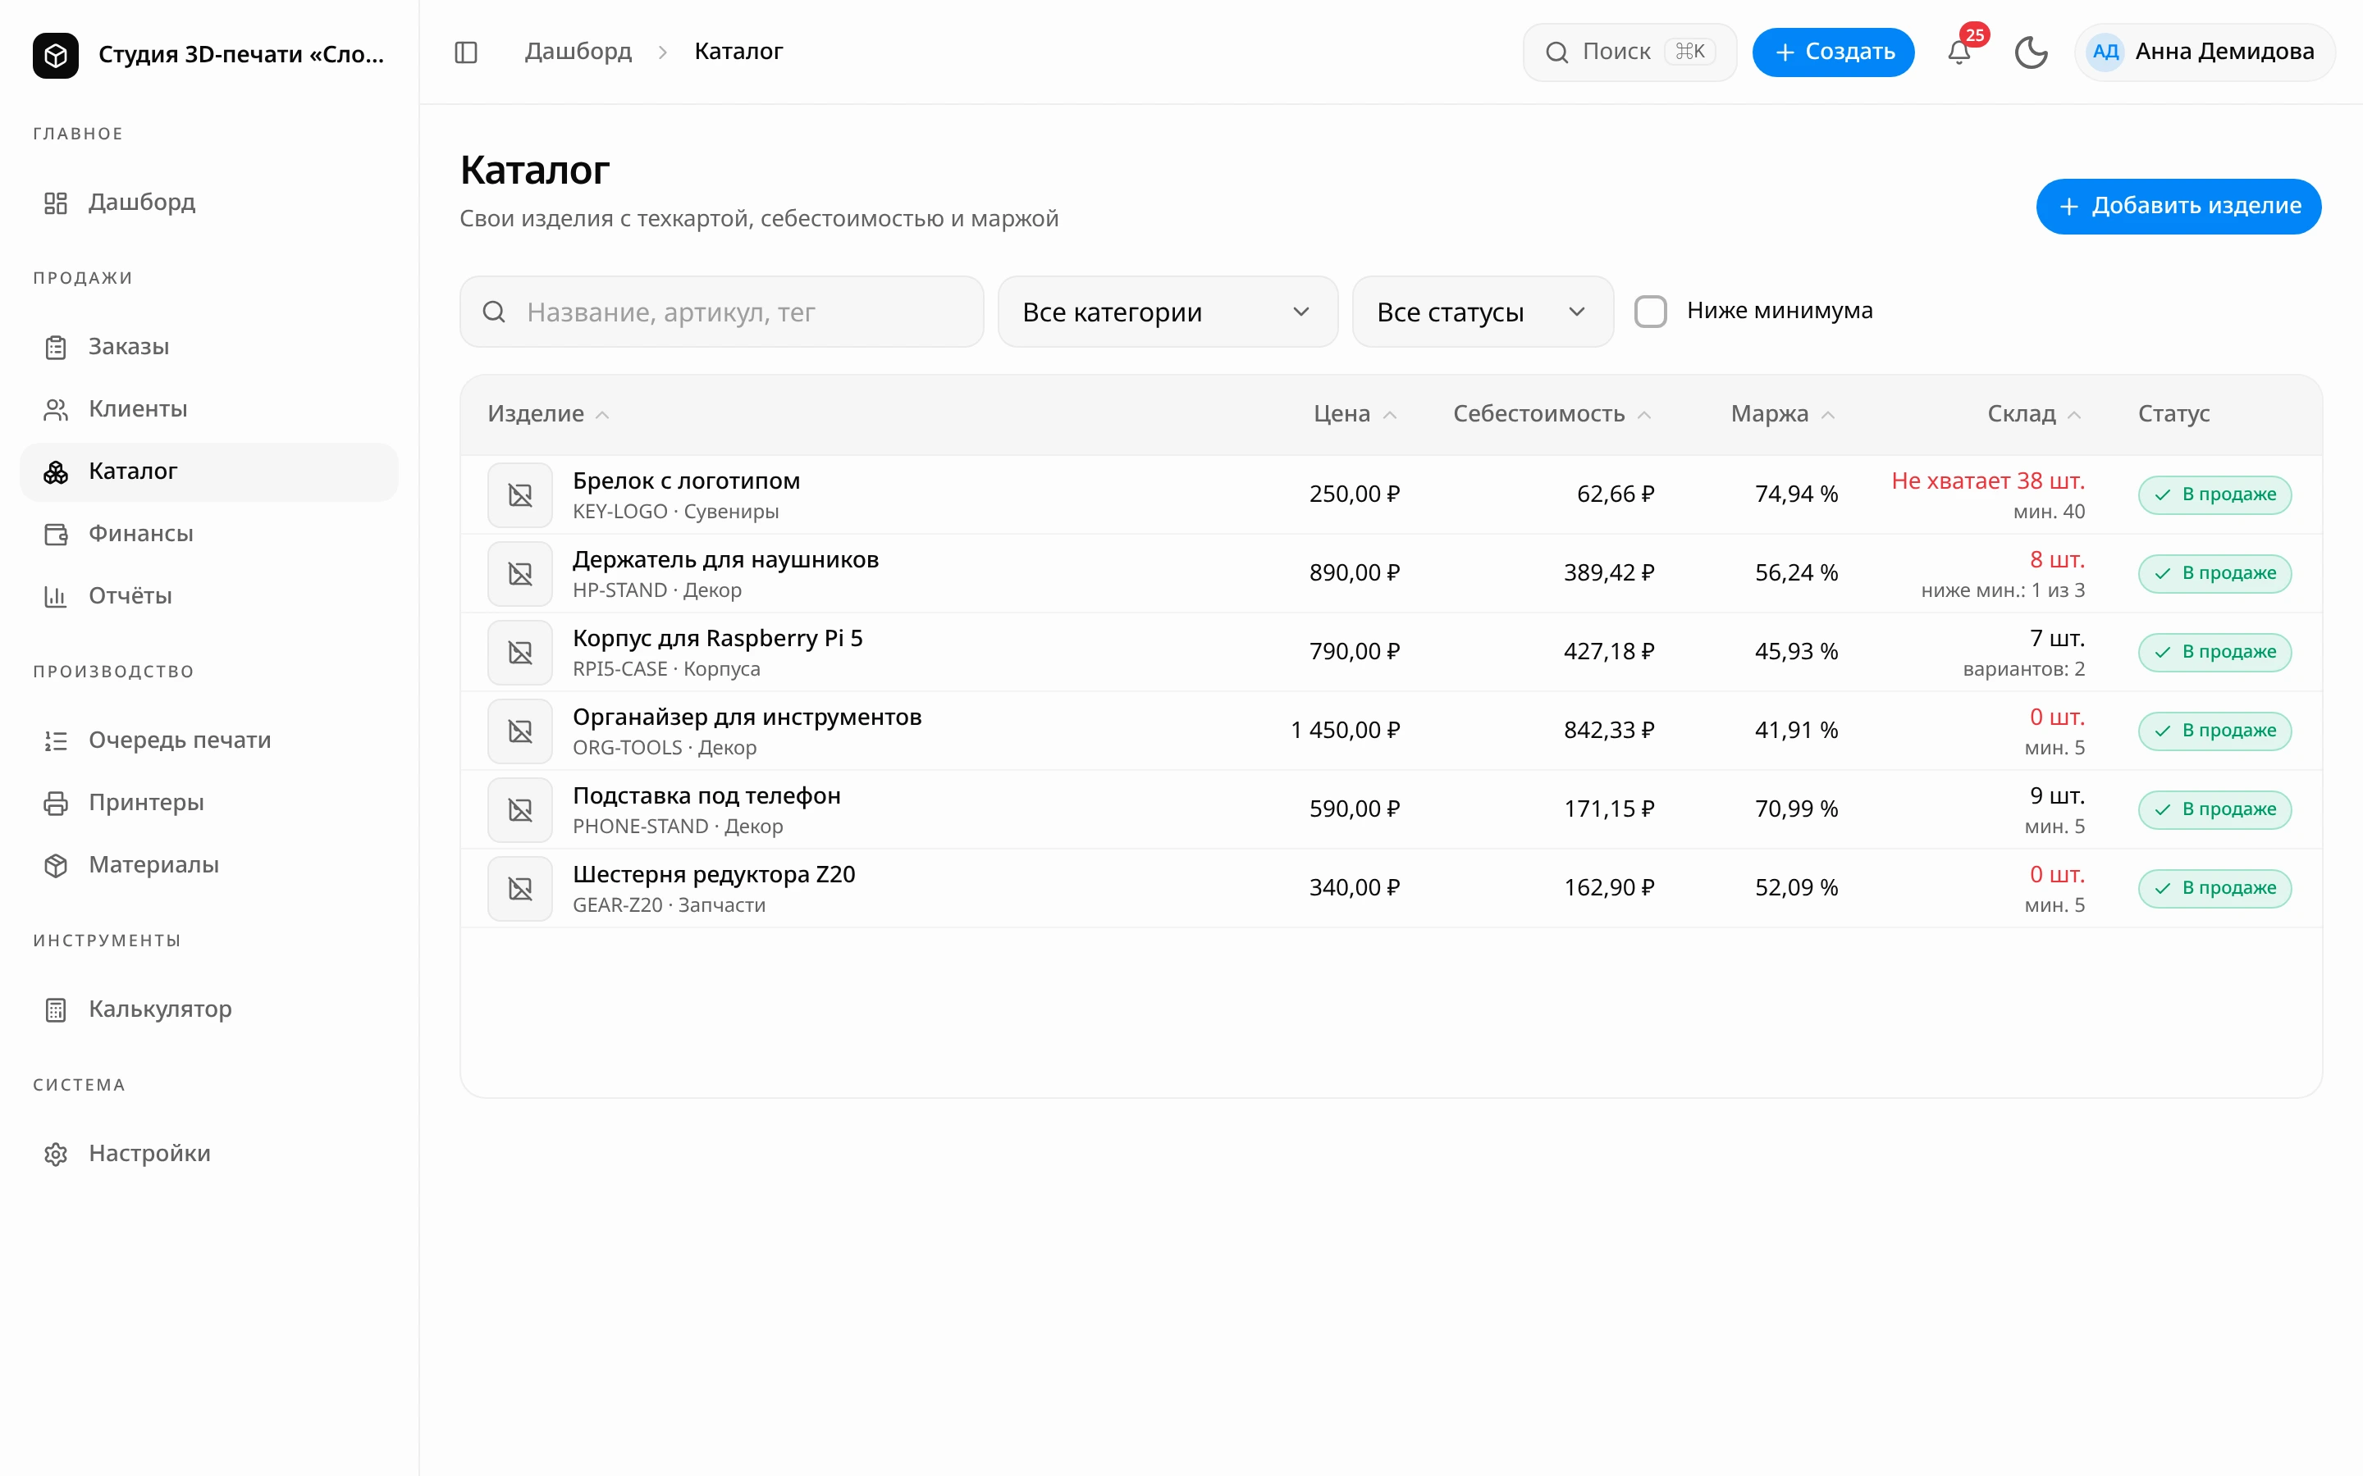Switch to dark mode moon icon
Screen dimensions: 2363x1476
[x=2031, y=52]
